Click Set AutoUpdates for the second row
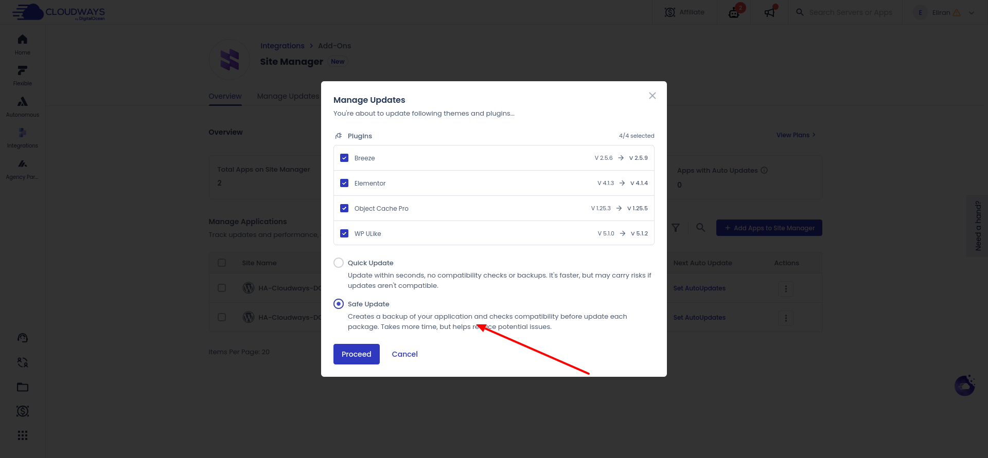 click(699, 318)
